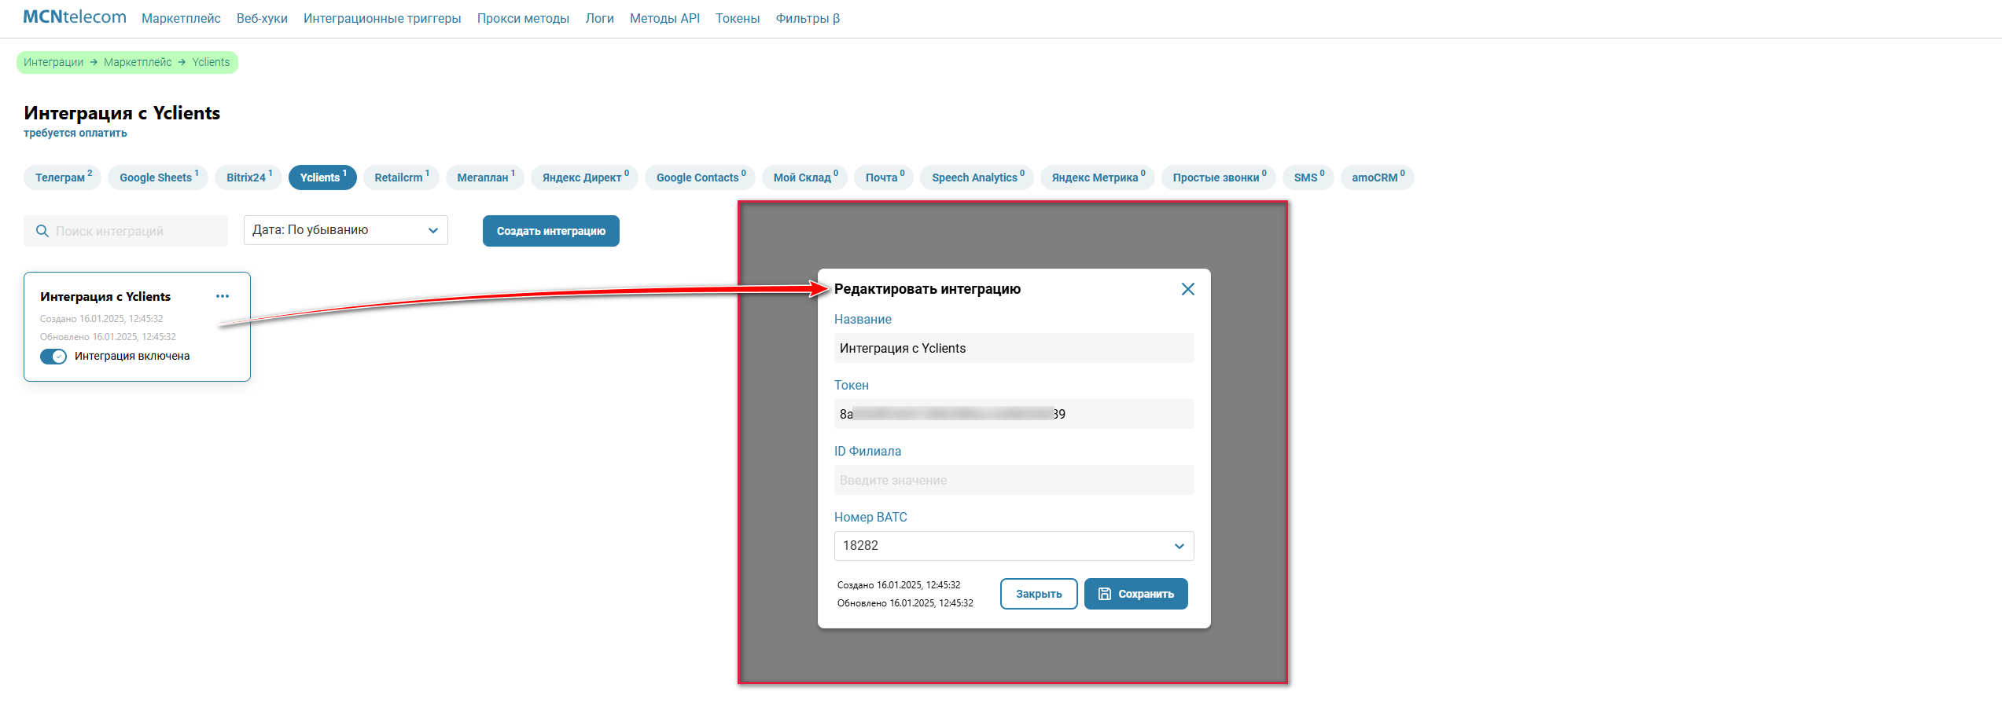Viewport: 2002px width, 703px height.
Task: Close the Редактировать интеграцию dialog with X
Action: tap(1187, 289)
